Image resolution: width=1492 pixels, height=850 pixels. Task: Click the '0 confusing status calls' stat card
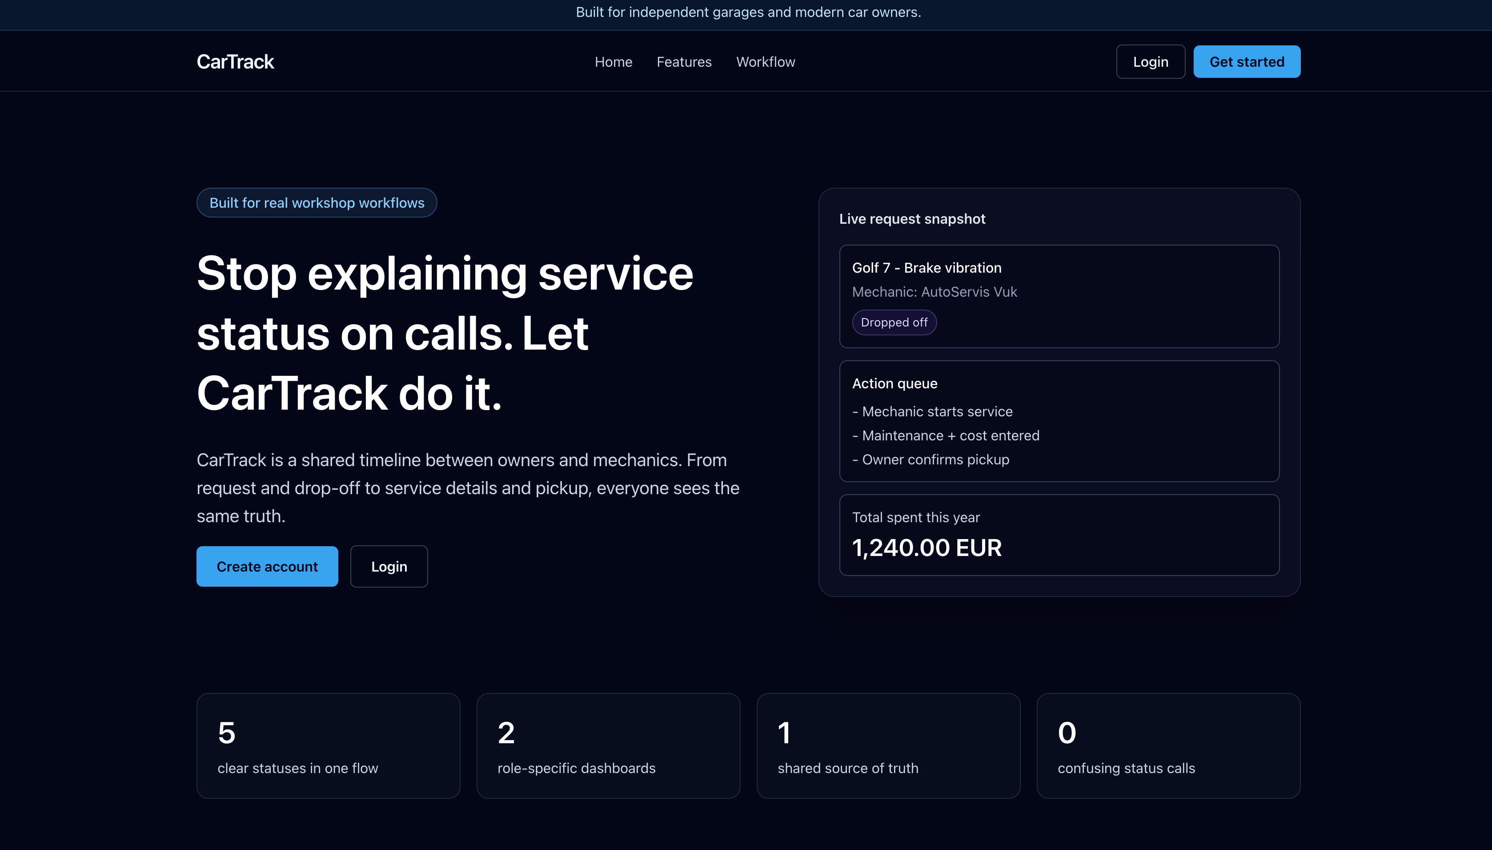tap(1168, 745)
